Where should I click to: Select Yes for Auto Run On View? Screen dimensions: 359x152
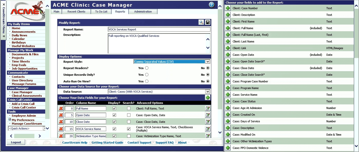click(x=147, y=81)
